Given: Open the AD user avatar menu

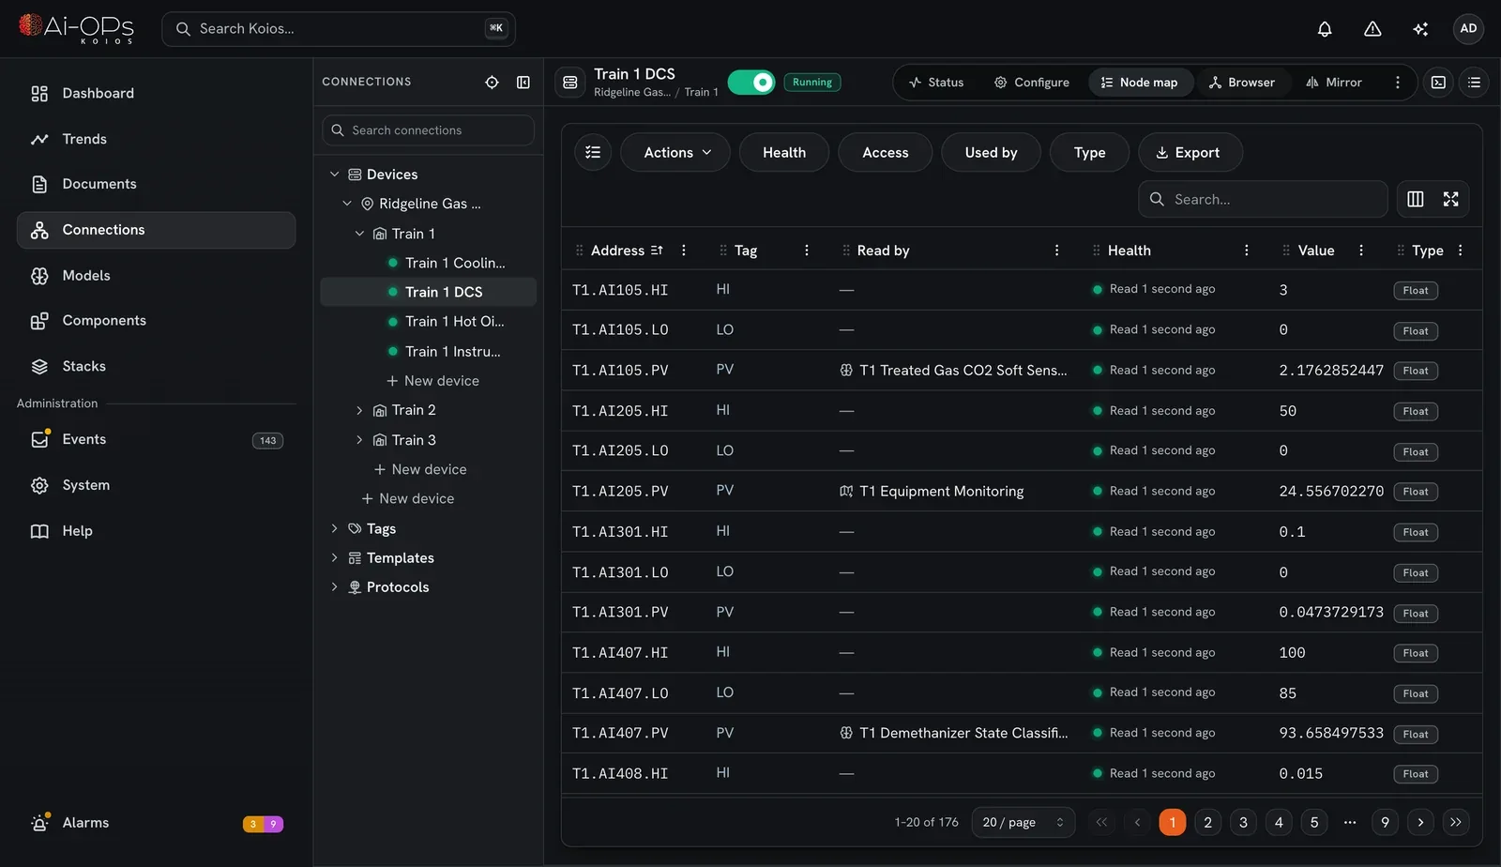Looking at the screenshot, I should click(1468, 29).
